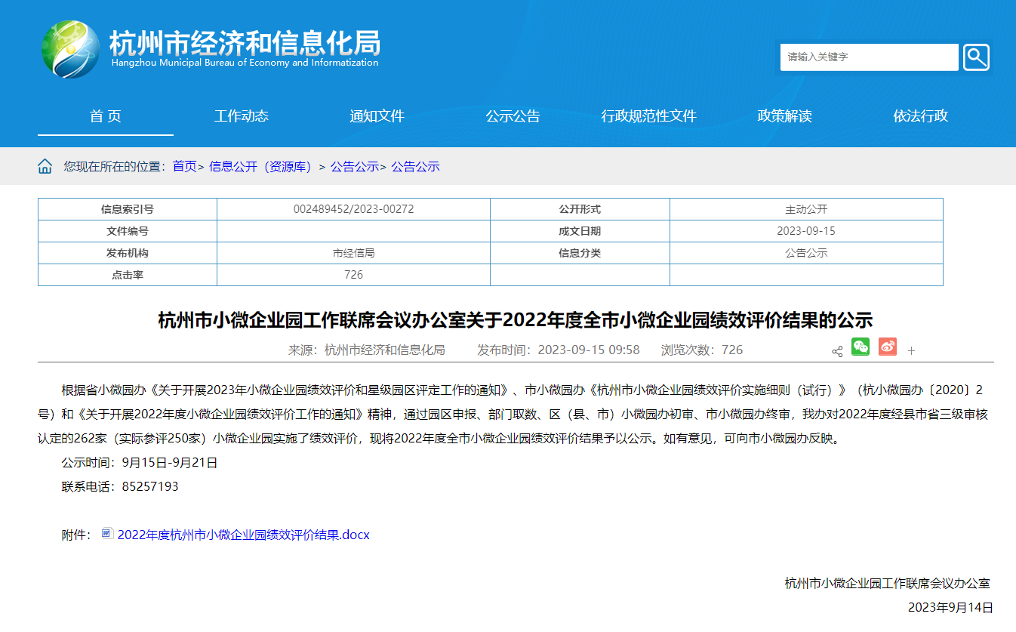Share article via Weibo icon

887,347
